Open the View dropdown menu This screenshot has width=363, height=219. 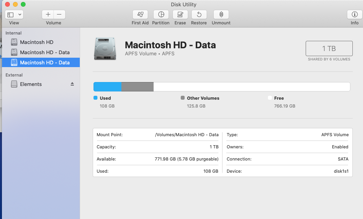(14, 15)
